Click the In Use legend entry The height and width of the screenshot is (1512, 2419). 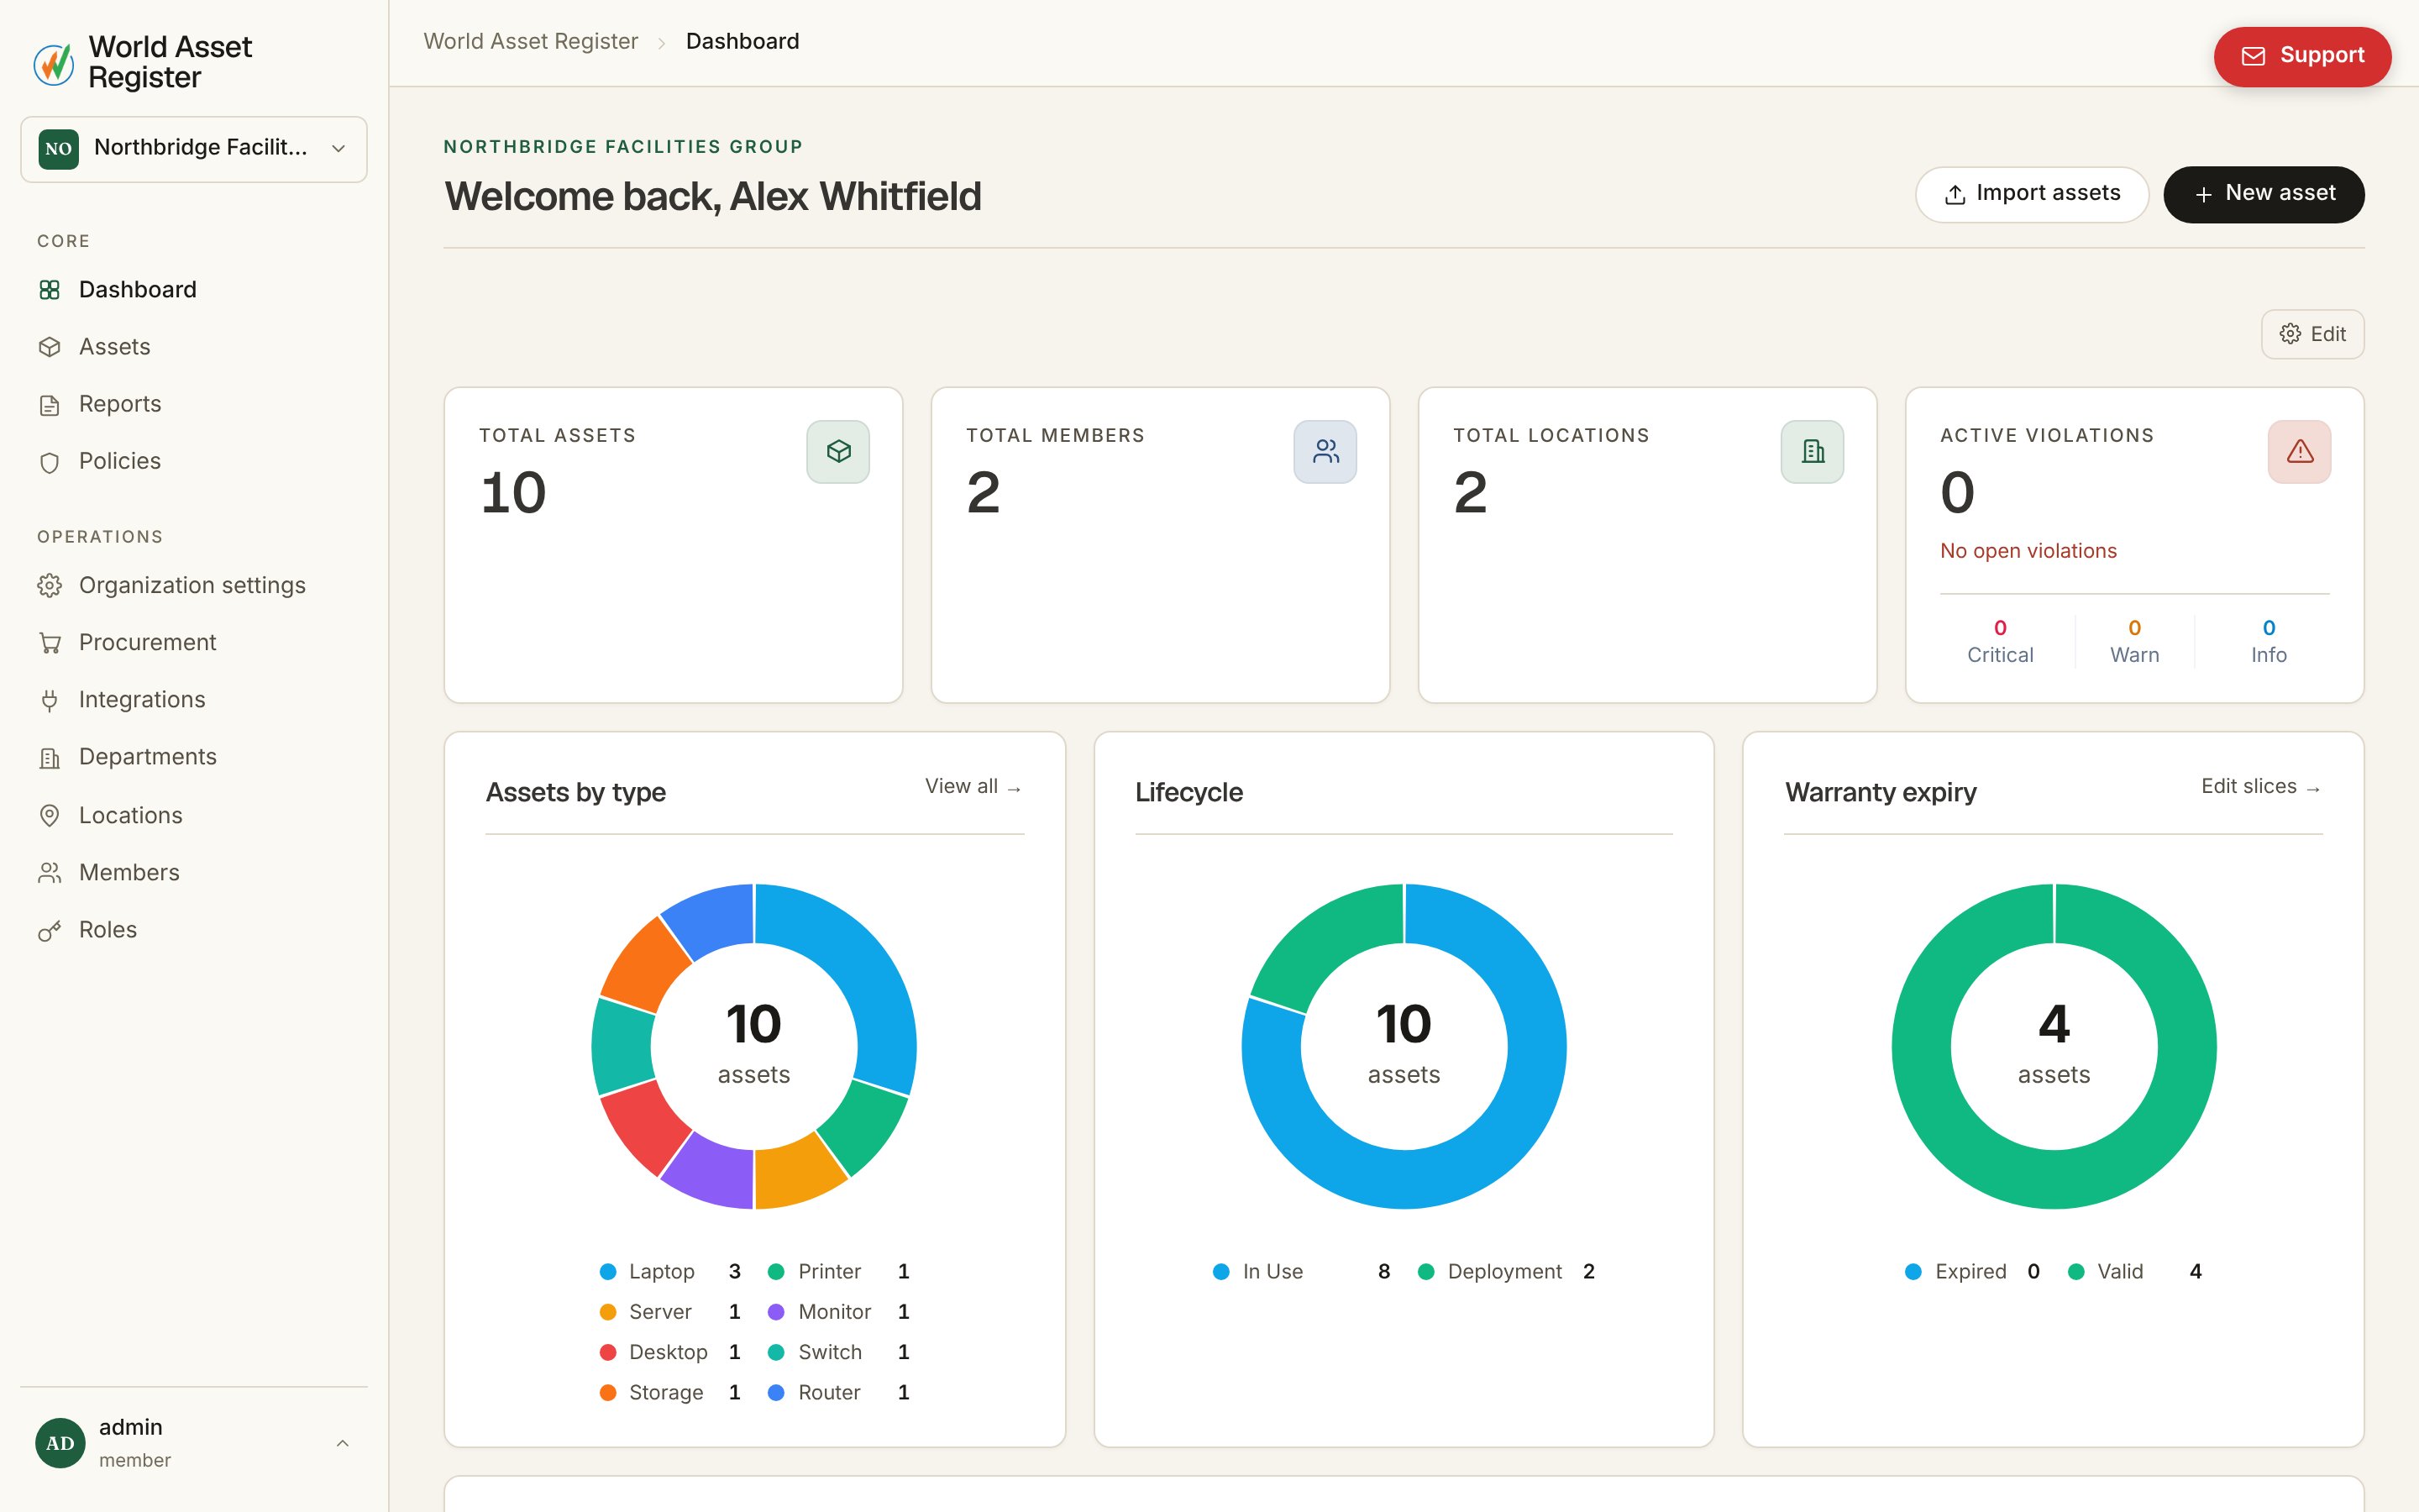[1301, 1272]
